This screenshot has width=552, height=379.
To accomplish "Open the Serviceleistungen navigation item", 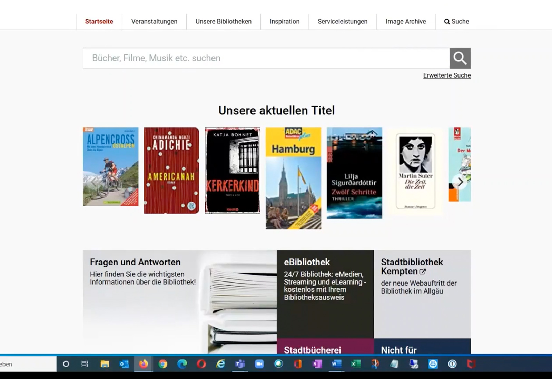I will [342, 21].
